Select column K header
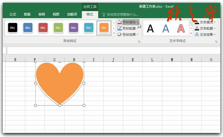 pyautogui.click(x=133, y=60)
